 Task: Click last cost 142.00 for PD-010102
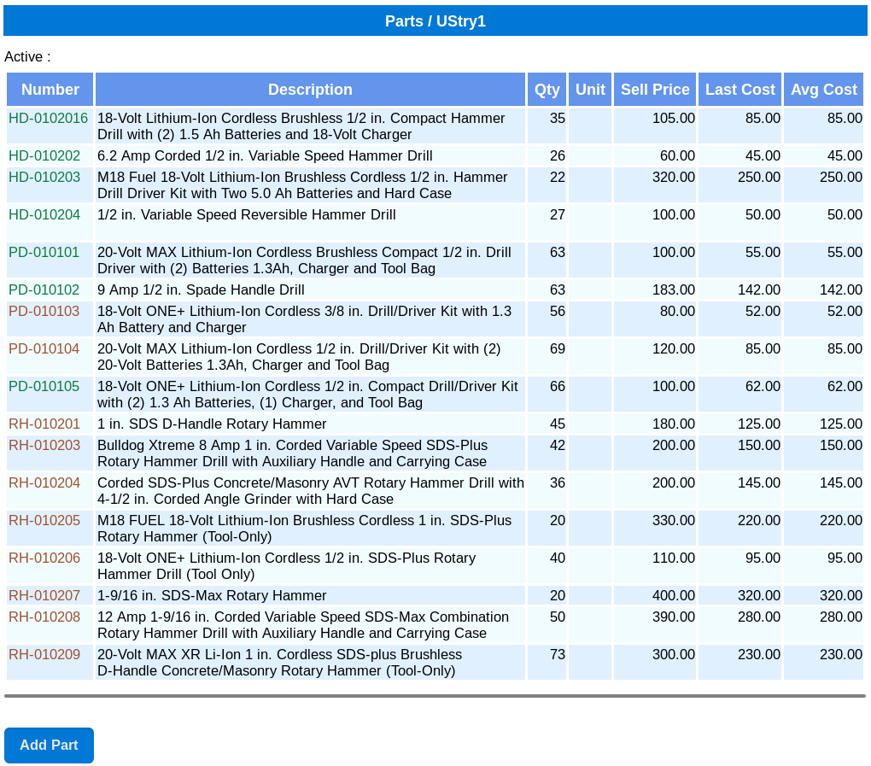759,290
